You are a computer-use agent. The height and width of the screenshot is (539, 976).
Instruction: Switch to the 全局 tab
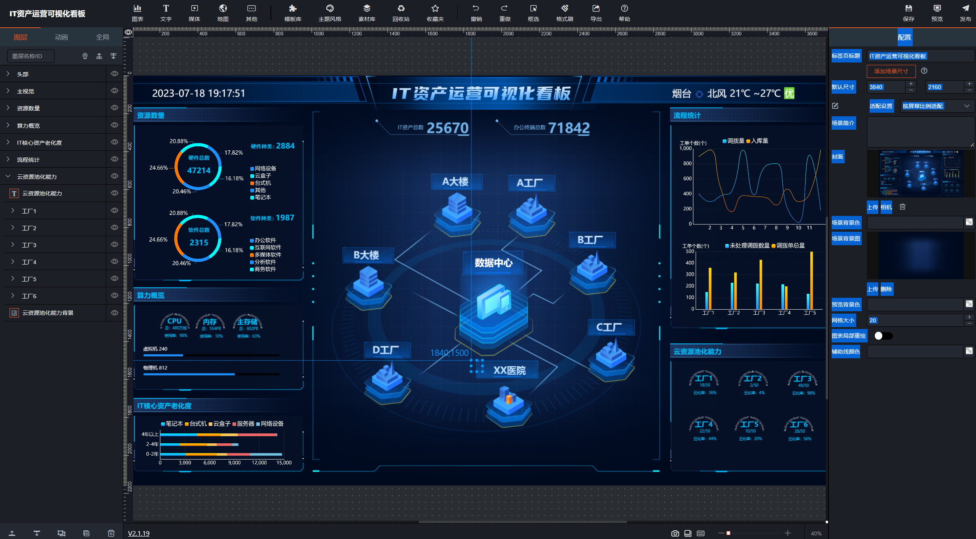click(x=102, y=37)
